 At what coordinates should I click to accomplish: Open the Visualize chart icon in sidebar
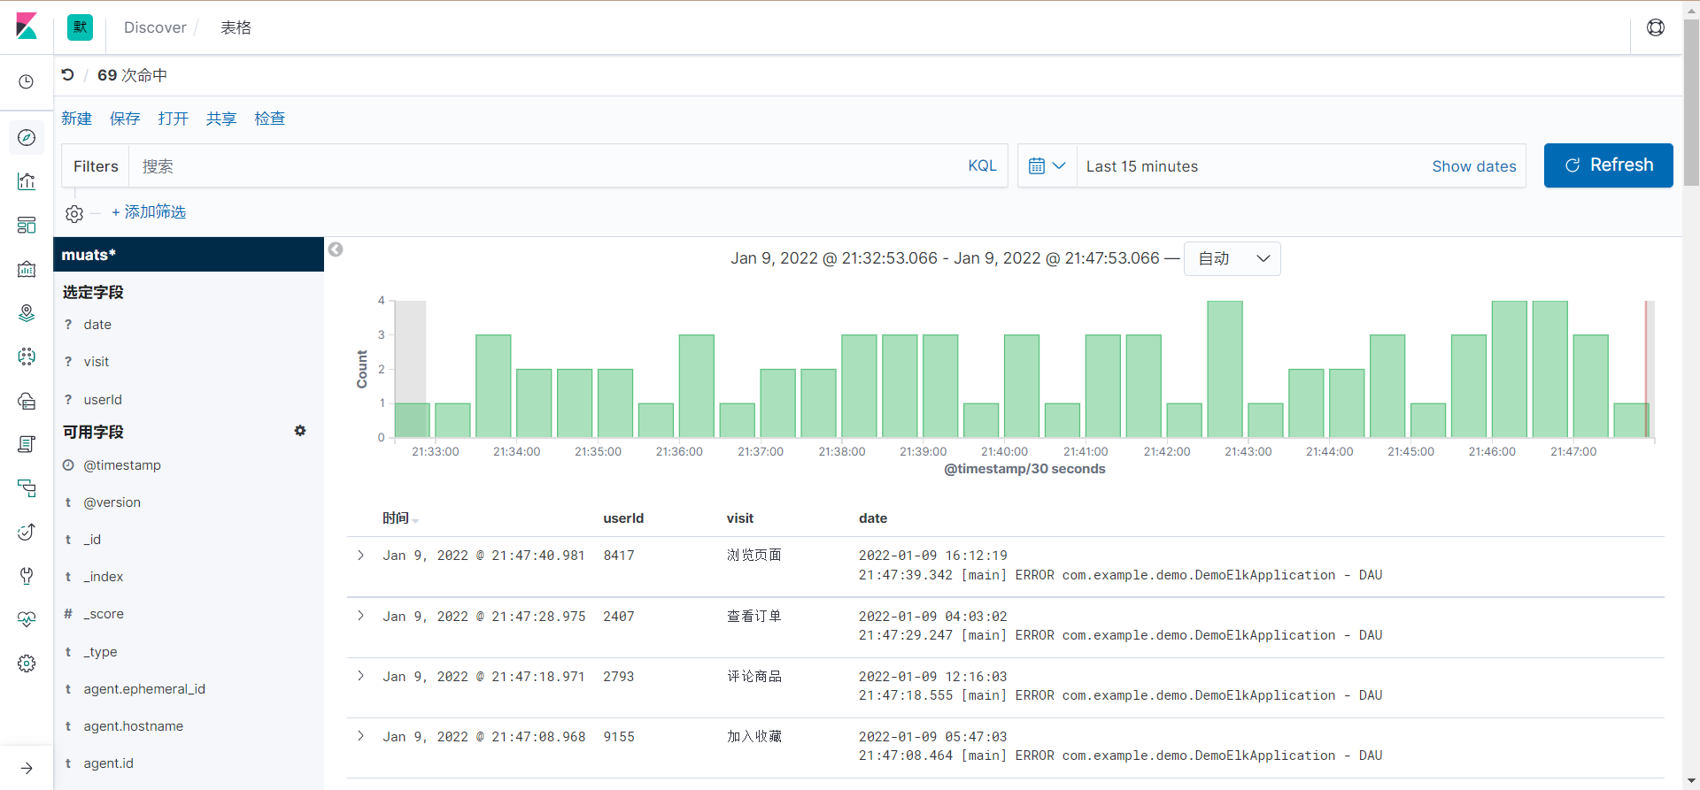27,181
